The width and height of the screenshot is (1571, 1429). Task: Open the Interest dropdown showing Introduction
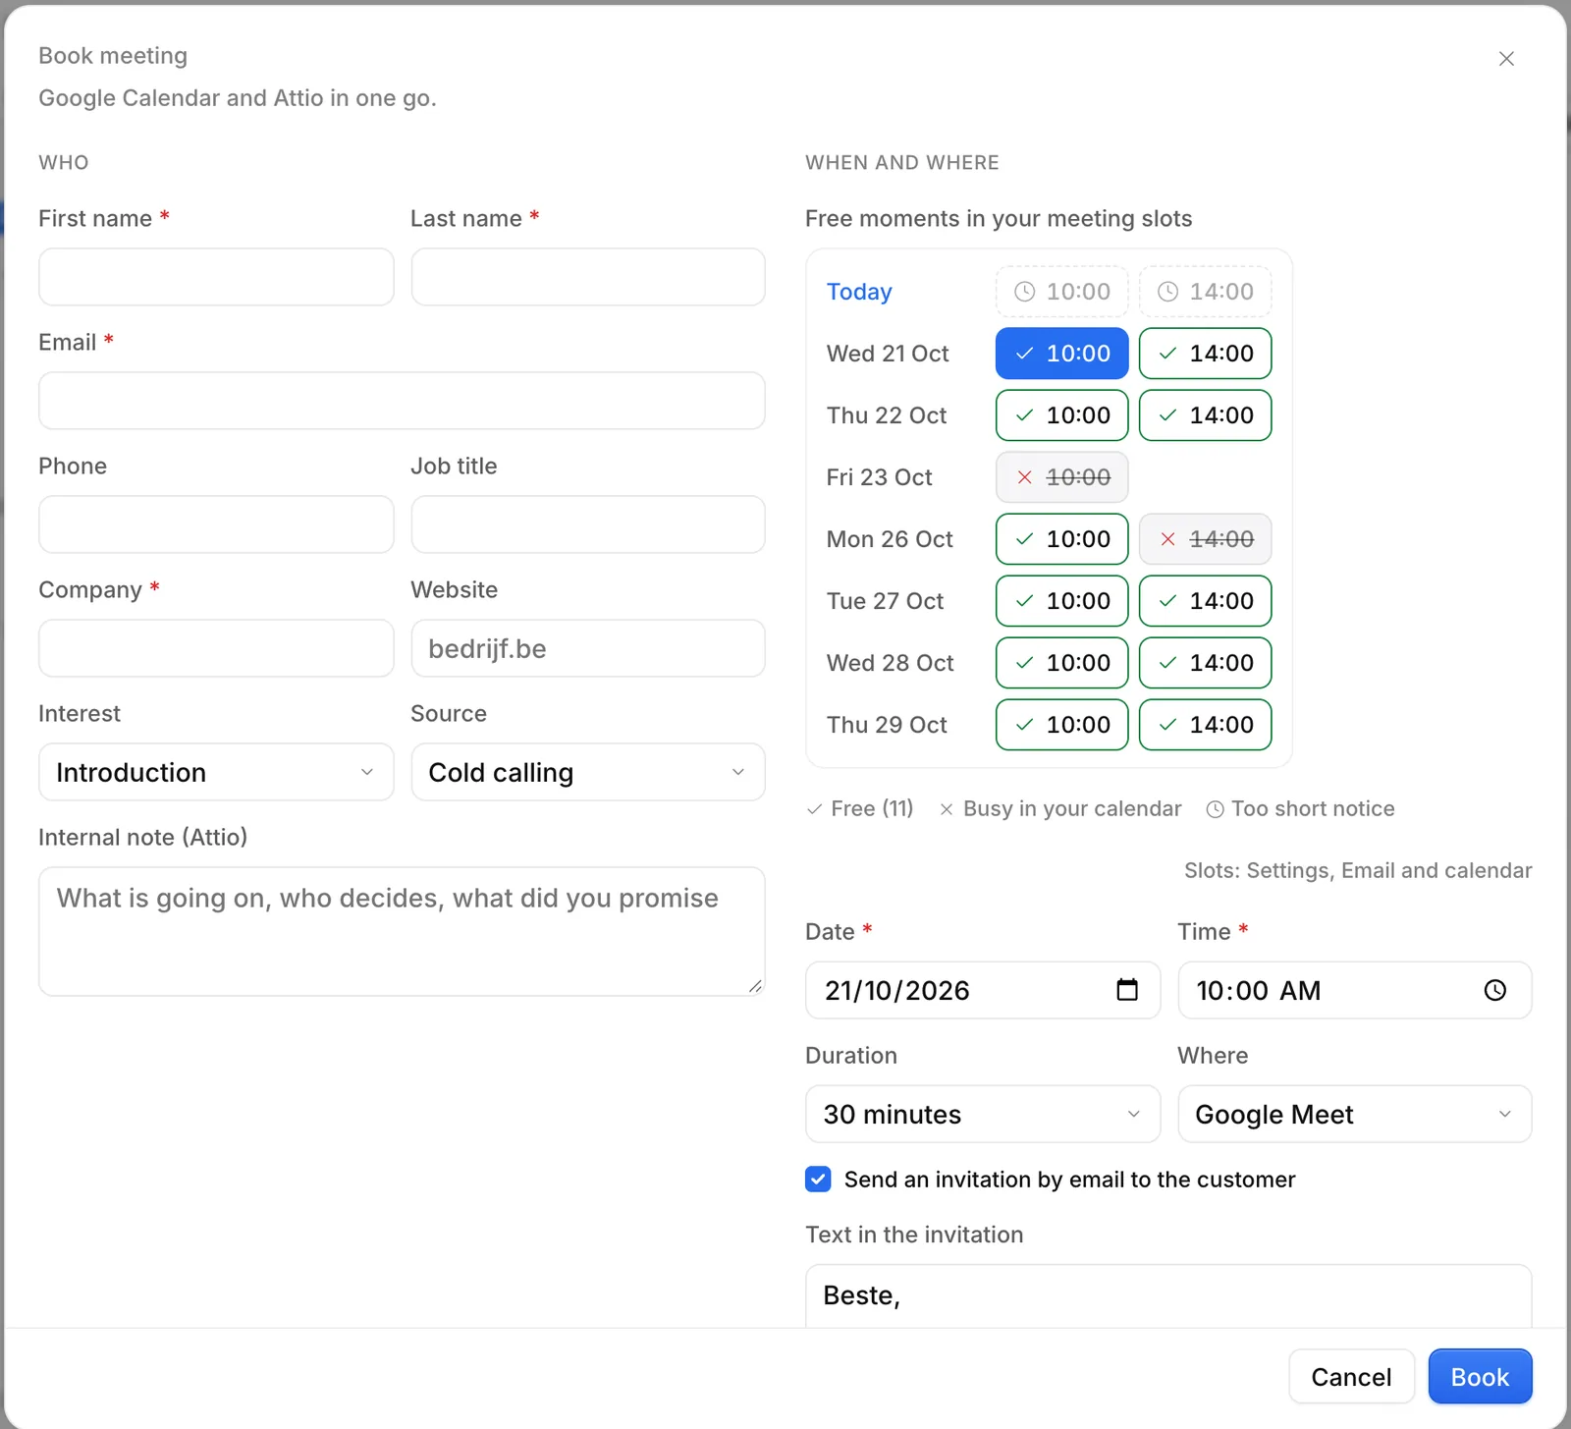click(x=216, y=772)
